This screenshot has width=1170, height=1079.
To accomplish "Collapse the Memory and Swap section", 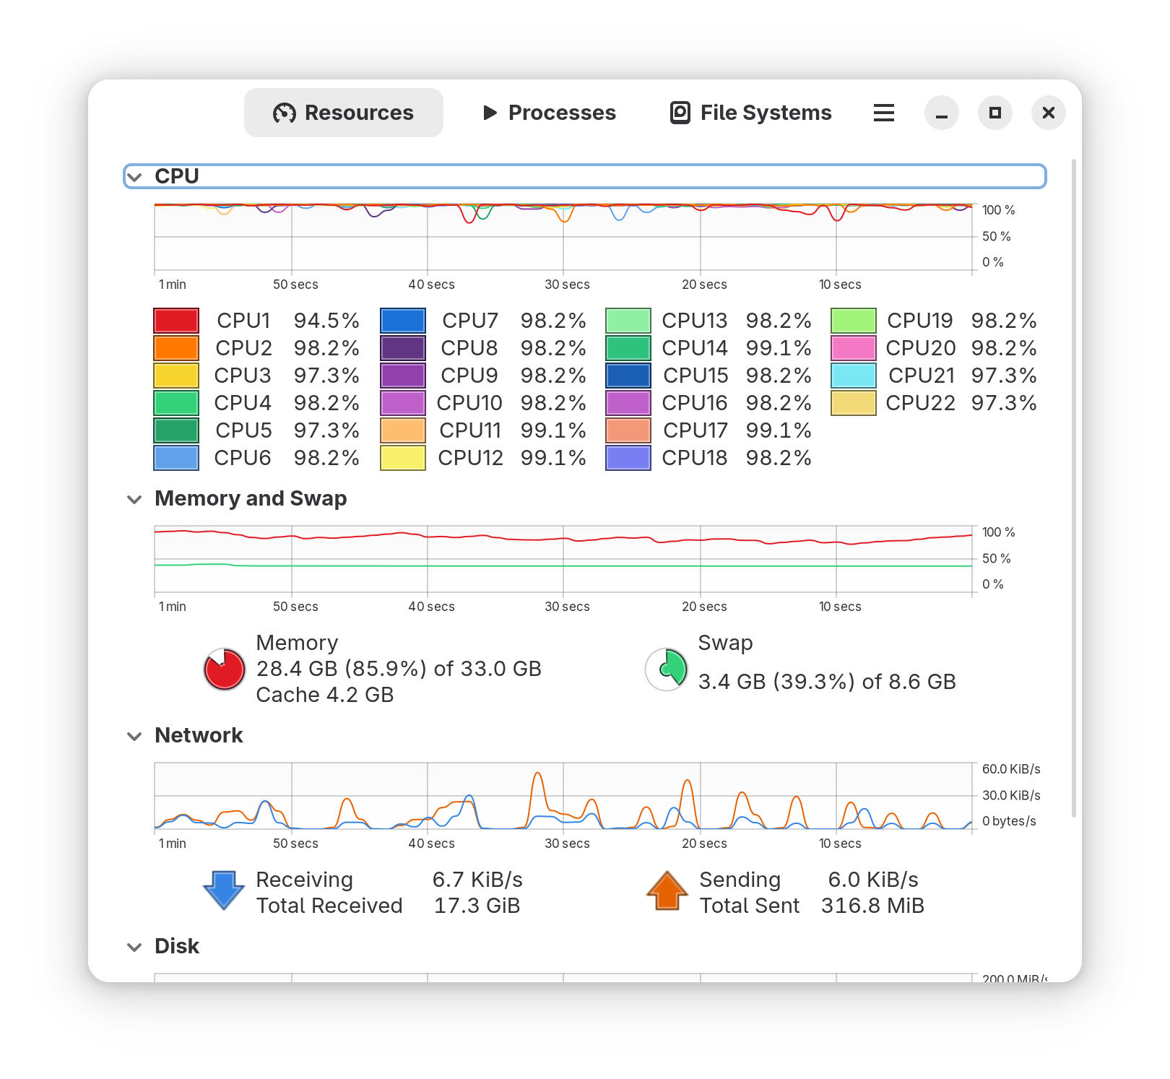I will coord(134,499).
